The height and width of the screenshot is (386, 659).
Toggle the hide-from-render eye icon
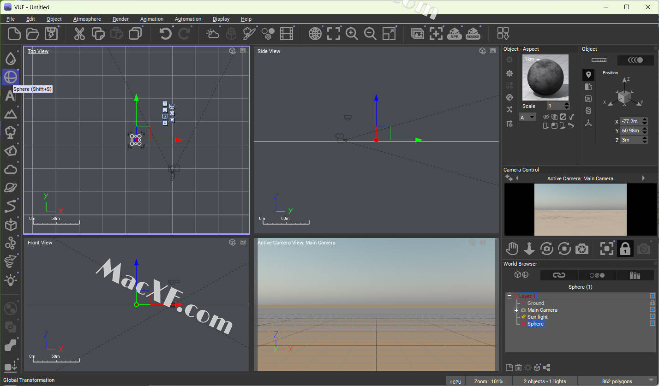pos(546,117)
